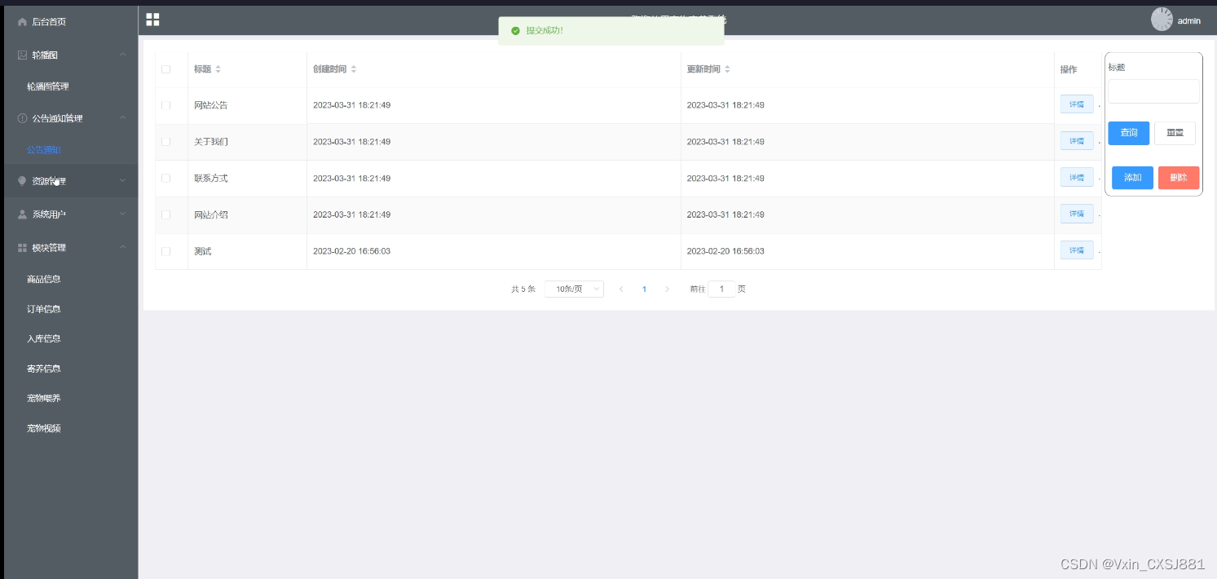The height and width of the screenshot is (579, 1217).
Task: Select page 1 in pagination
Action: pyautogui.click(x=644, y=289)
